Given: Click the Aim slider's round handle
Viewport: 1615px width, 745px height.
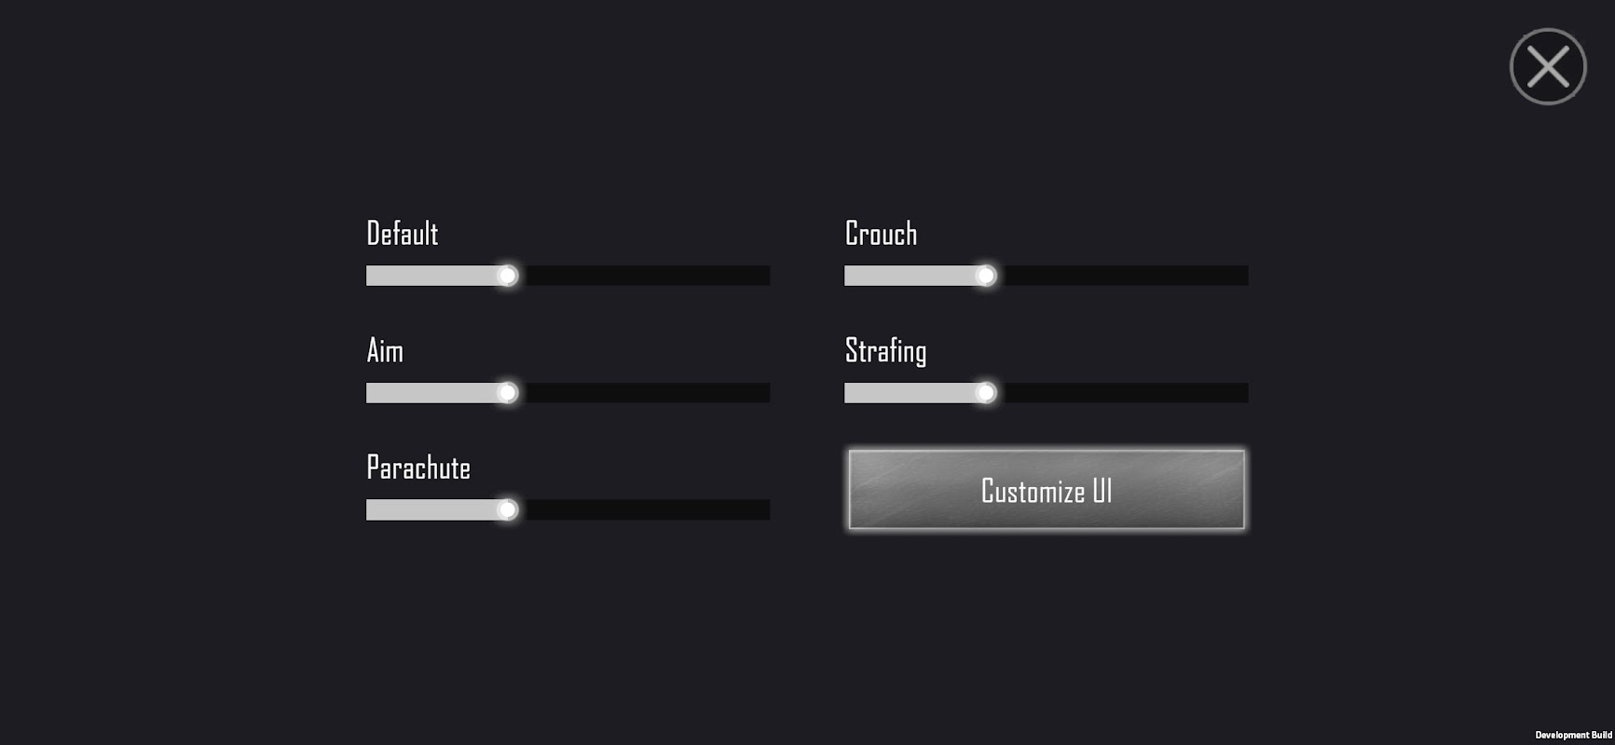Looking at the screenshot, I should 507,393.
